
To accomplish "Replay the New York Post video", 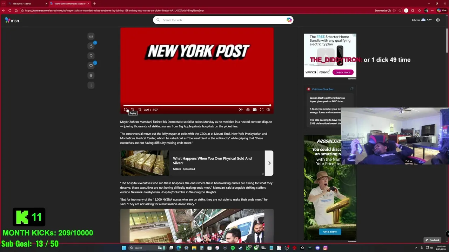I will click(126, 110).
